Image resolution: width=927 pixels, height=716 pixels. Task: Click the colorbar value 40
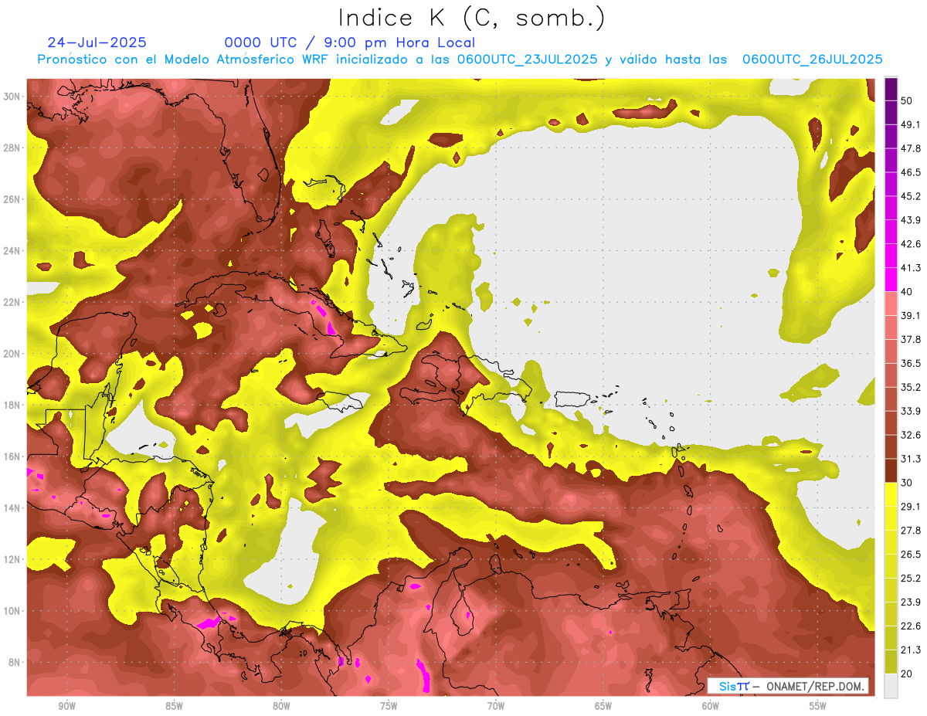coord(907,292)
